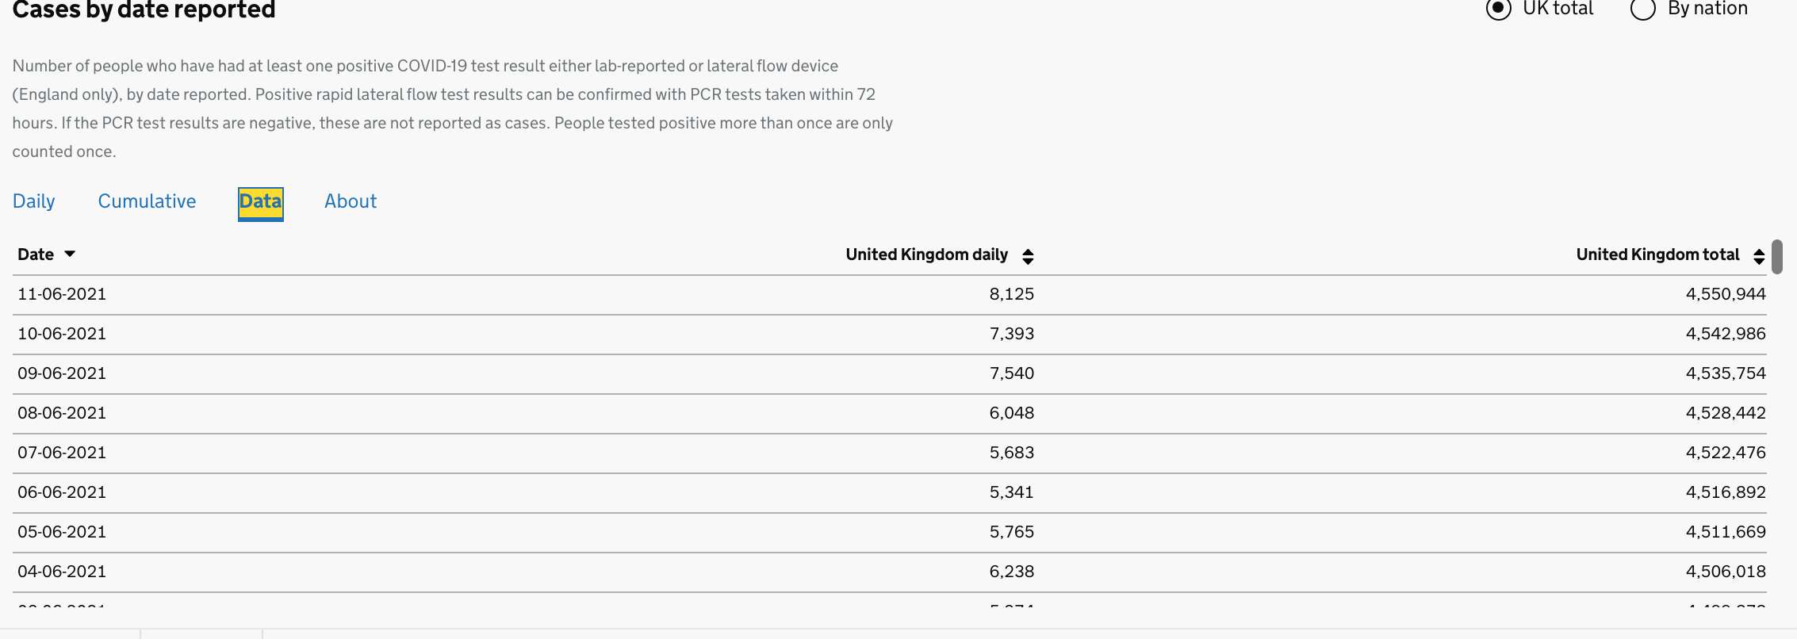Viewport: 1797px width, 639px height.
Task: Click the daily value 8,125
Action: click(1011, 294)
